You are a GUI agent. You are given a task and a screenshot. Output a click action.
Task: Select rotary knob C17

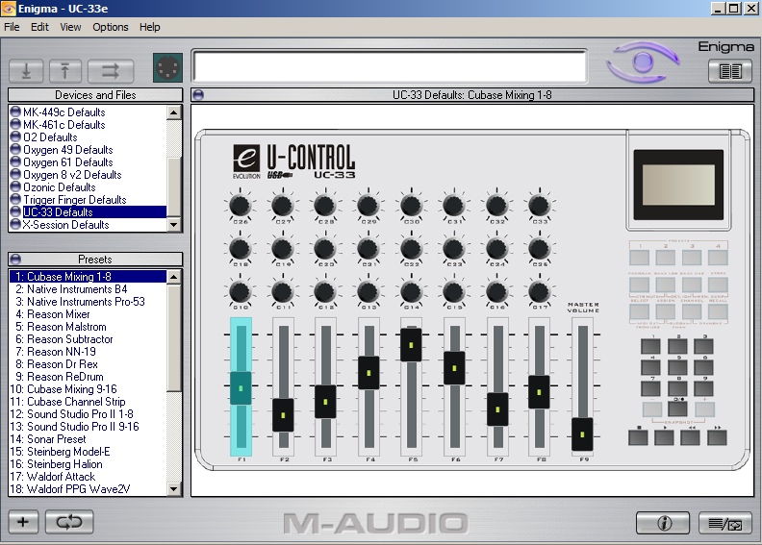point(539,291)
